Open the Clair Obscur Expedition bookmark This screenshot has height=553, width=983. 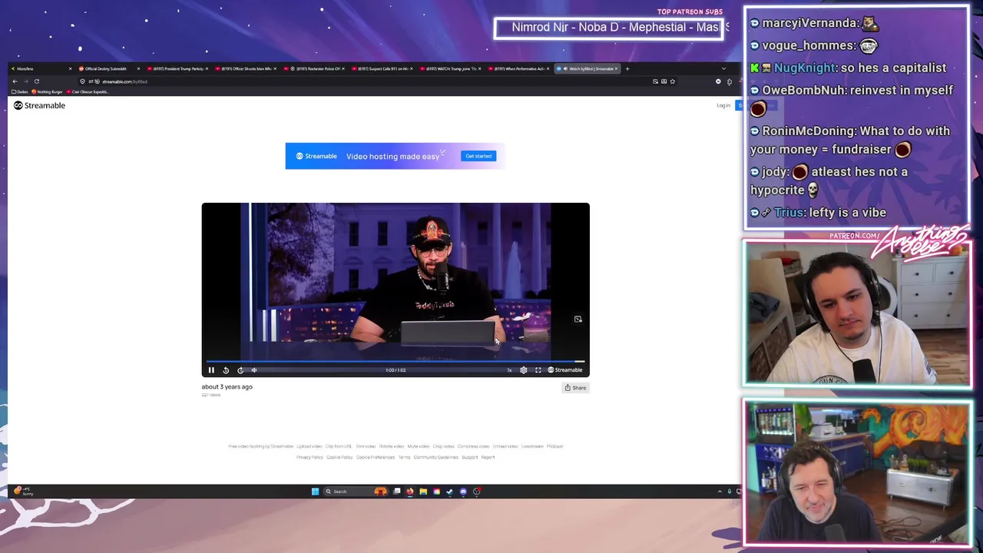tap(88, 92)
